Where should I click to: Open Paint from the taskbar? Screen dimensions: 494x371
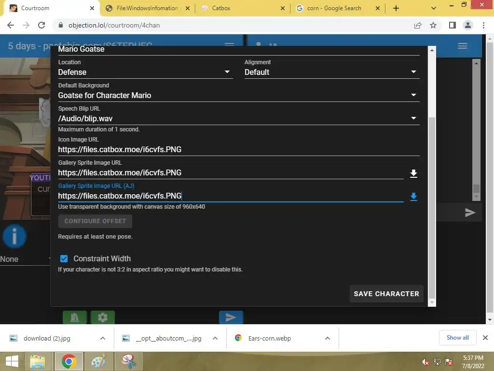coord(98,361)
